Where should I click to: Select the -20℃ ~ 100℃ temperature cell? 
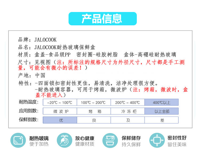pyautogui.click(x=60, y=102)
